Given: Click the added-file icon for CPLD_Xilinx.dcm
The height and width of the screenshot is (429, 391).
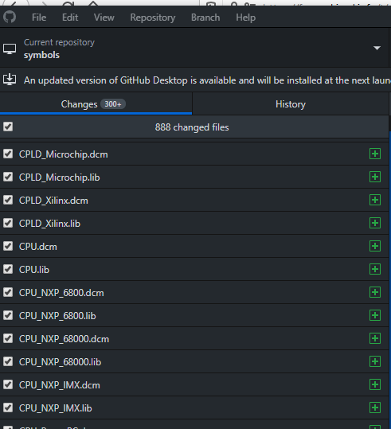Looking at the screenshot, I should pos(375,200).
